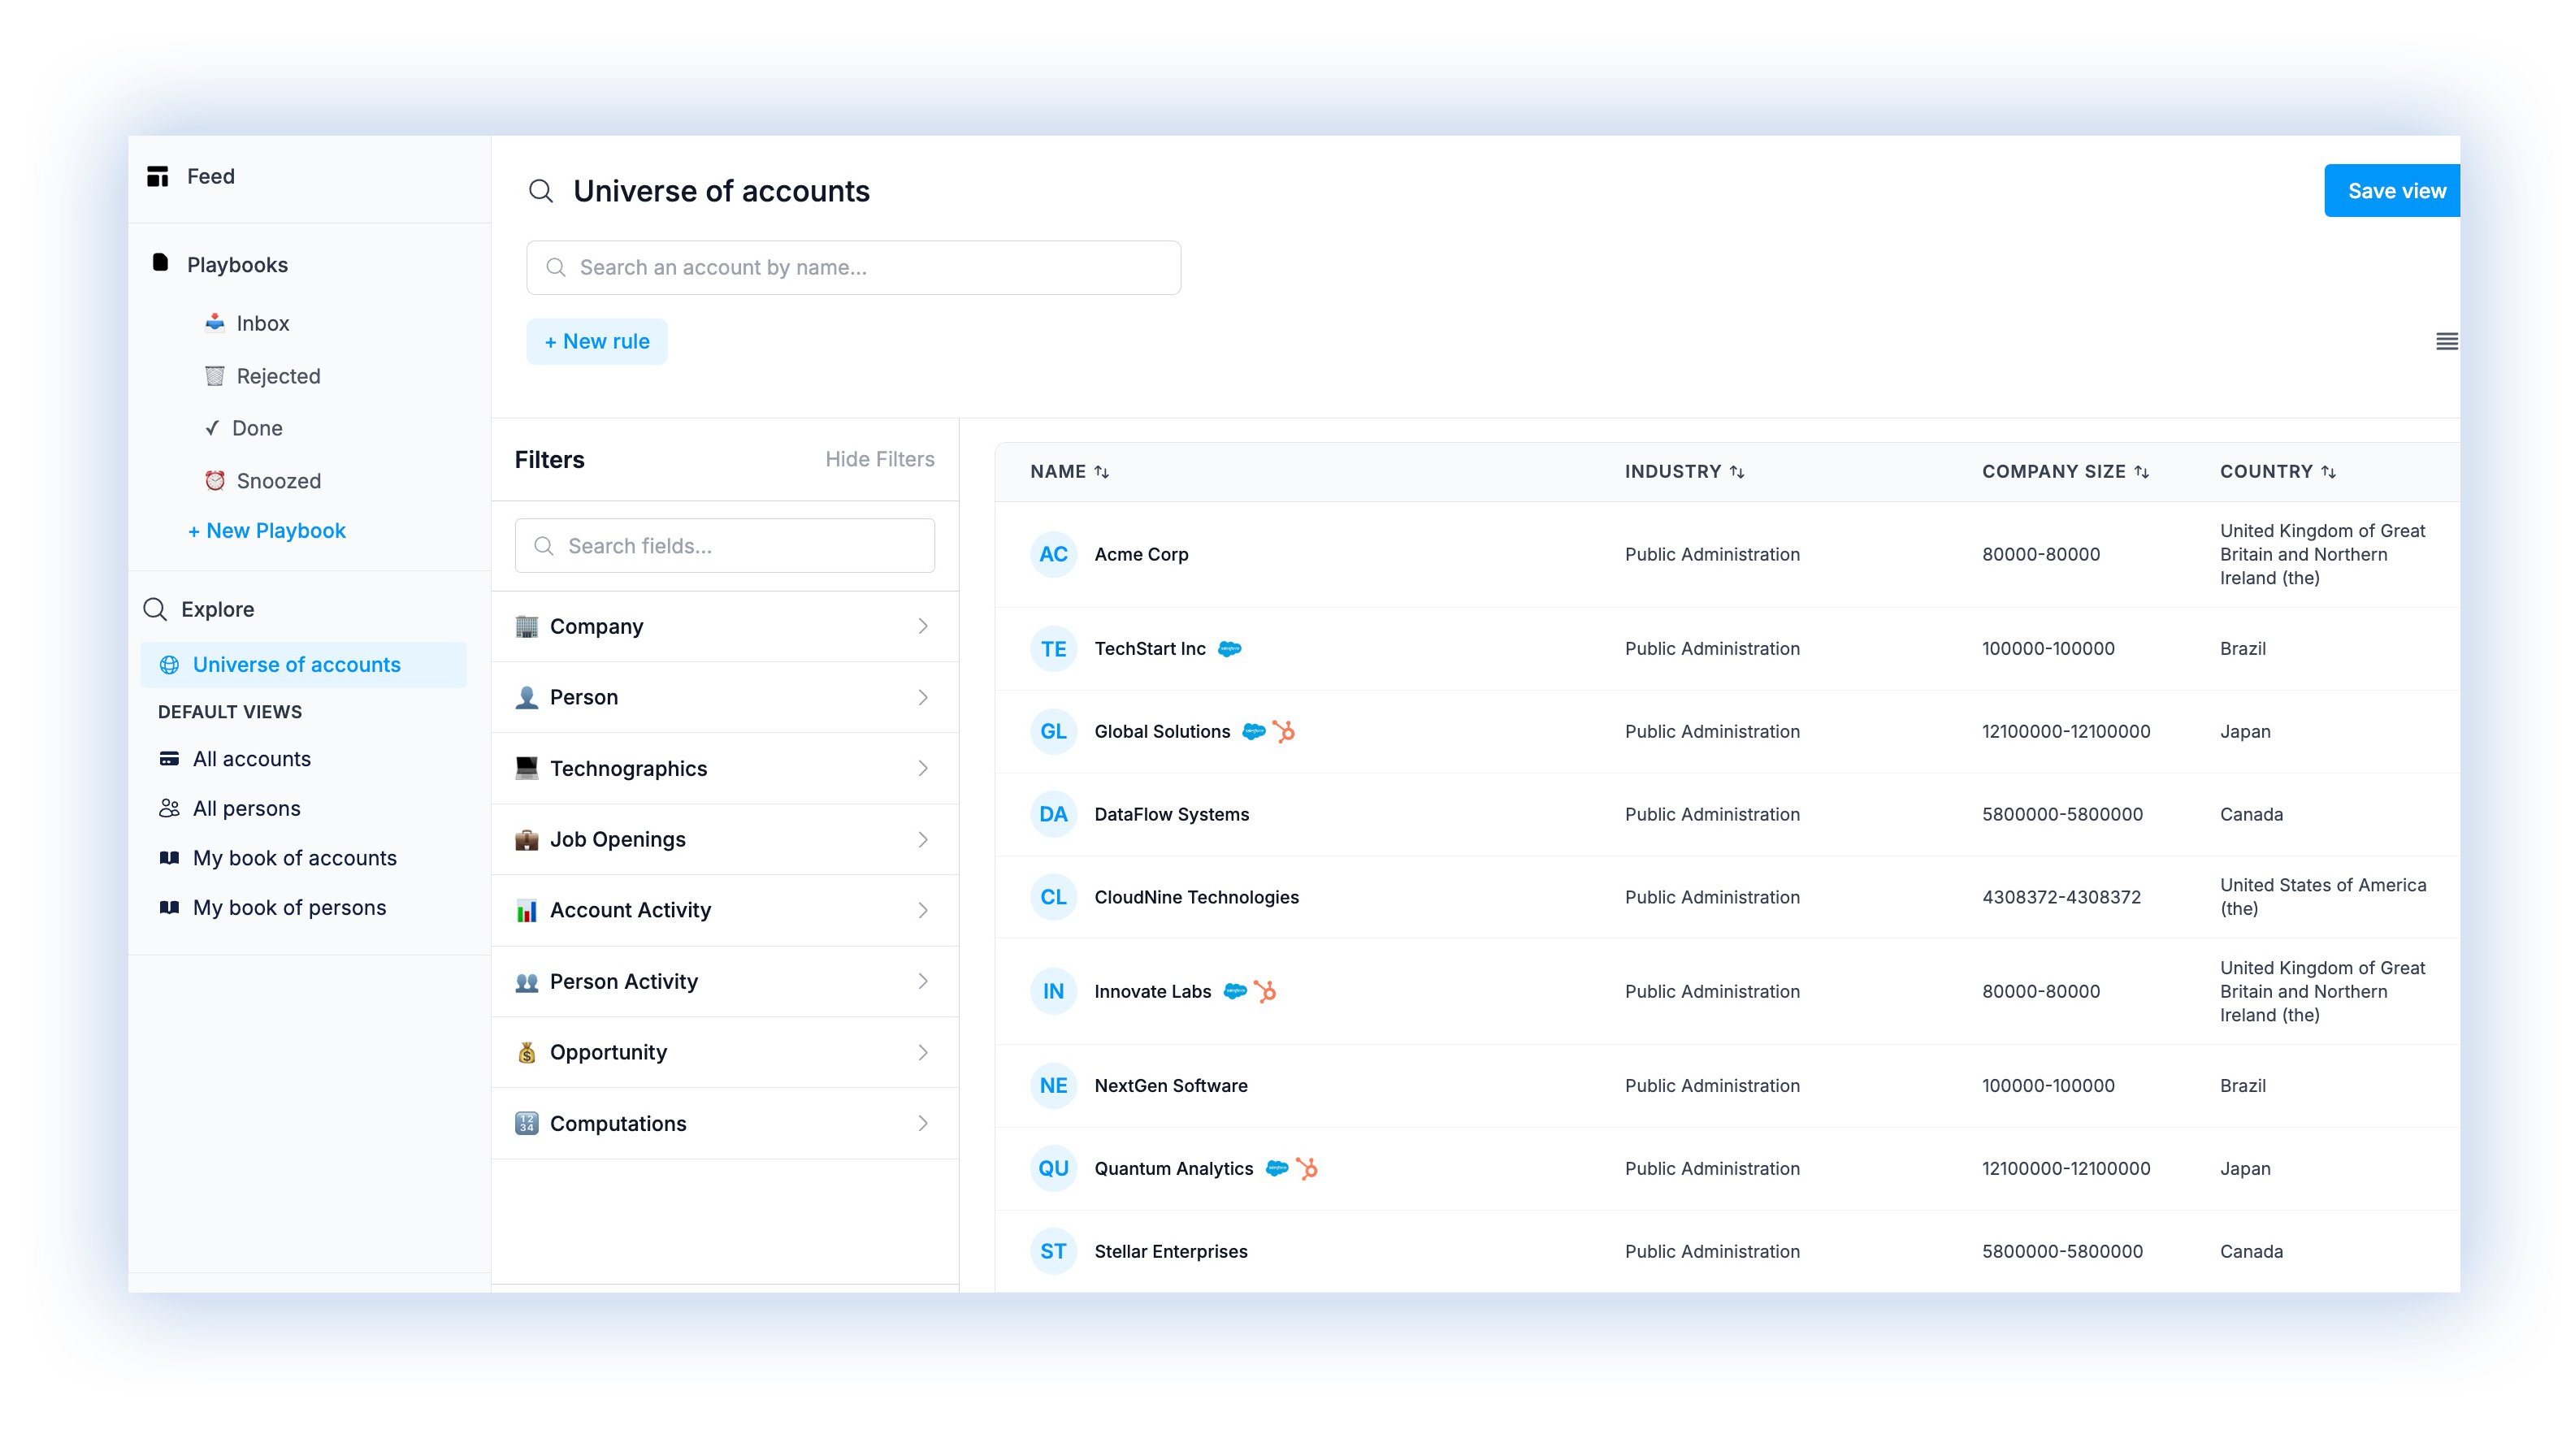Toggle sort on Industry column

[1737, 472]
